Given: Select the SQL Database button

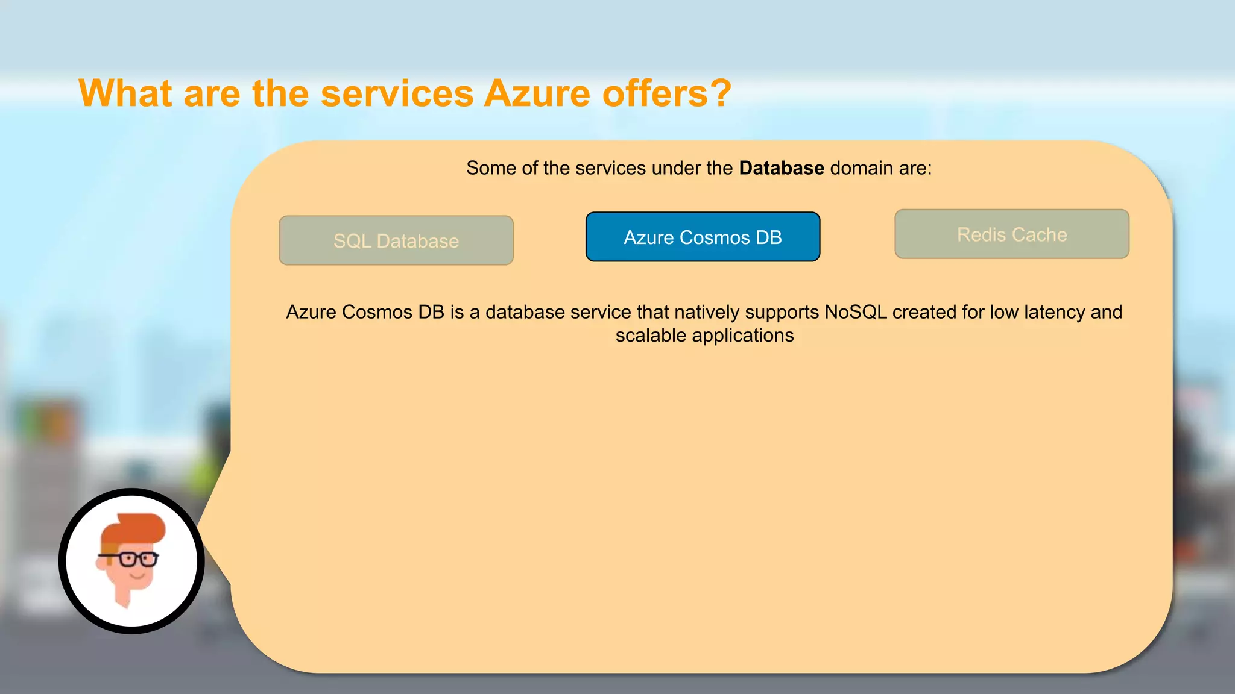Looking at the screenshot, I should [396, 240].
